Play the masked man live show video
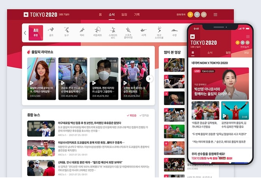261x181 pixels. [104, 79]
